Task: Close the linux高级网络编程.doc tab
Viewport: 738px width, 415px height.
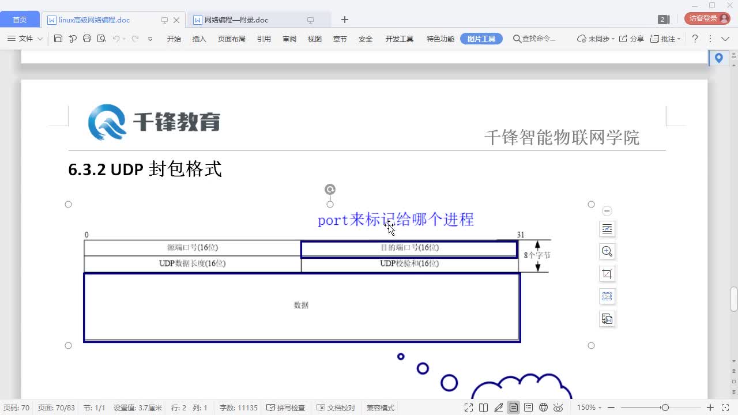Action: coord(176,20)
